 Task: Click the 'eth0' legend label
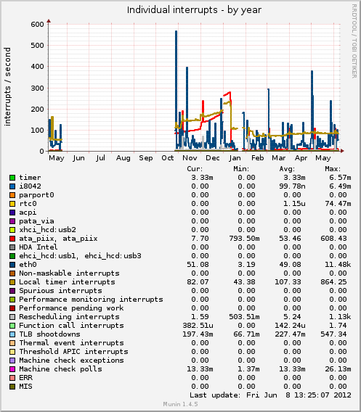(28, 265)
